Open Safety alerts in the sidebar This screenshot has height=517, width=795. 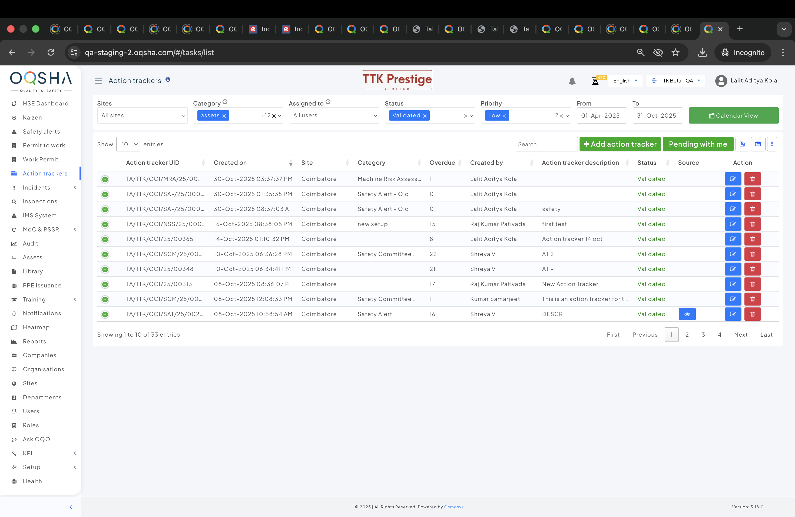41,132
